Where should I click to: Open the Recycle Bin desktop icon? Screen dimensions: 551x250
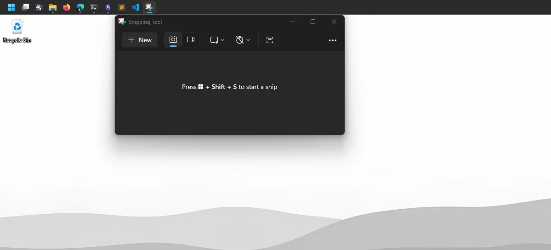pyautogui.click(x=17, y=31)
